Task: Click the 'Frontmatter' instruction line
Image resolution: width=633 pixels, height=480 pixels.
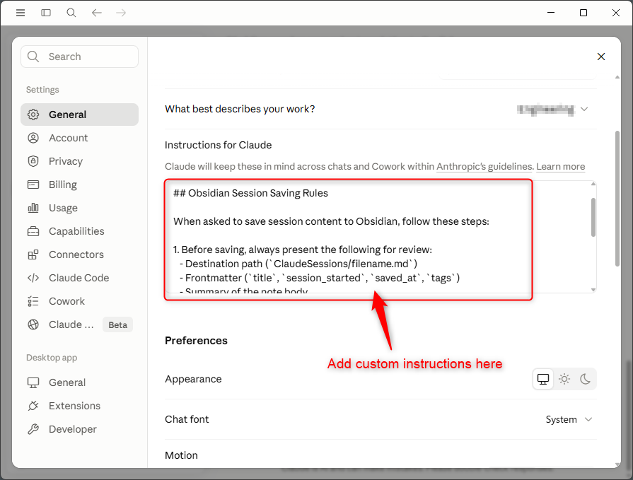Action: (x=320, y=278)
